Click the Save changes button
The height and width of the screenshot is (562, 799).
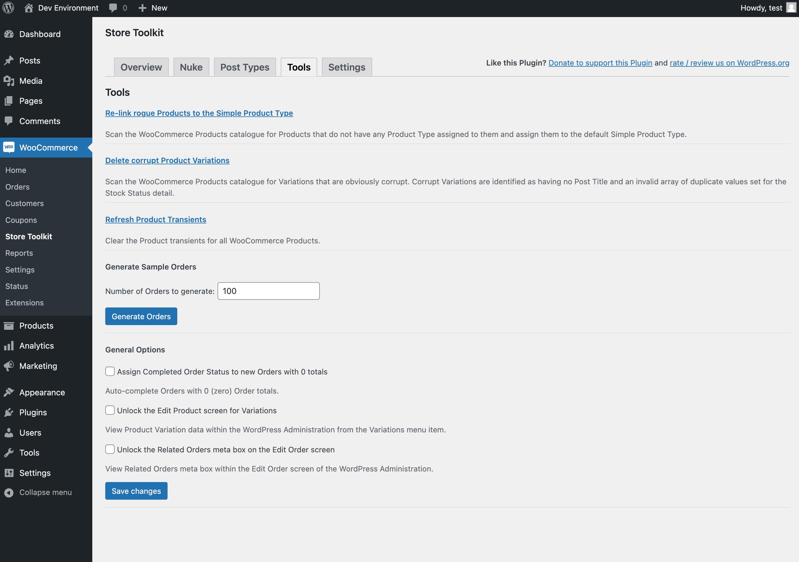point(136,491)
